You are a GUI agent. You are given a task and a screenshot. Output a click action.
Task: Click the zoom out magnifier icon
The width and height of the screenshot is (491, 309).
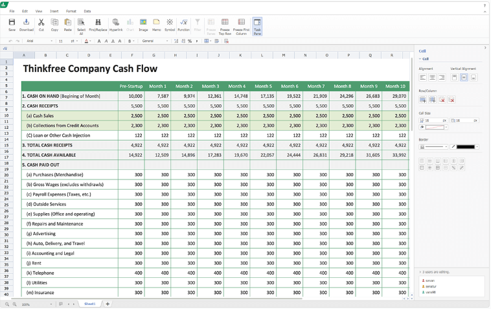click(7, 304)
